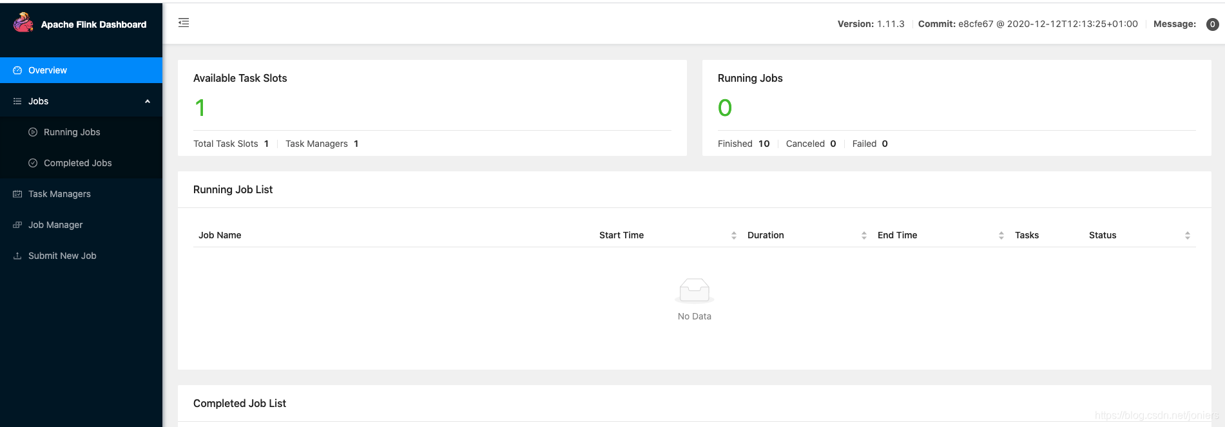The image size is (1225, 427).
Task: Click the Apache Flink Dashboard title
Action: pyautogui.click(x=93, y=24)
